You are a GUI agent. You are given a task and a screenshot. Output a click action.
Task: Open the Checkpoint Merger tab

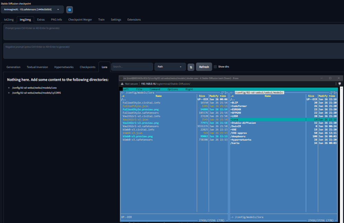point(80,20)
